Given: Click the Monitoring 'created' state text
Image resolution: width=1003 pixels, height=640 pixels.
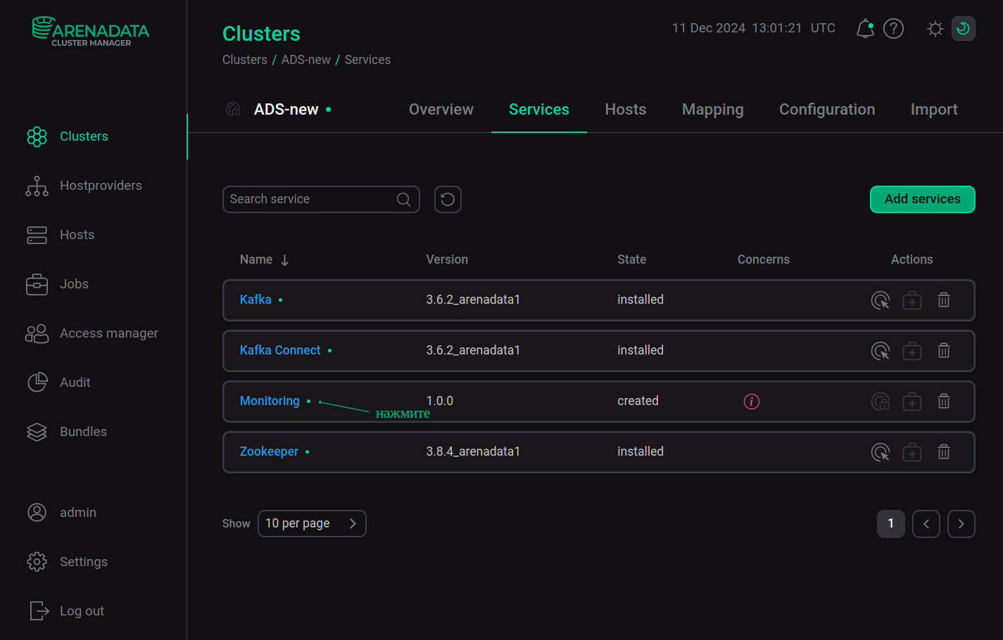Looking at the screenshot, I should tap(638, 401).
